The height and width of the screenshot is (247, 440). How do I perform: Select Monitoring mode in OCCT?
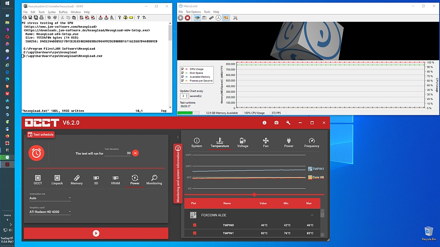[x=154, y=180]
